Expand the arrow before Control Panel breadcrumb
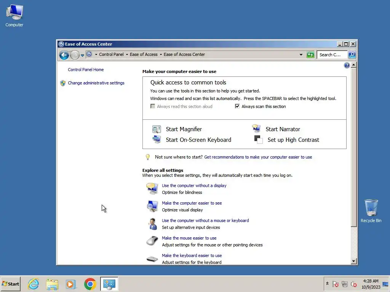This screenshot has width=390, height=292. click(x=96, y=55)
